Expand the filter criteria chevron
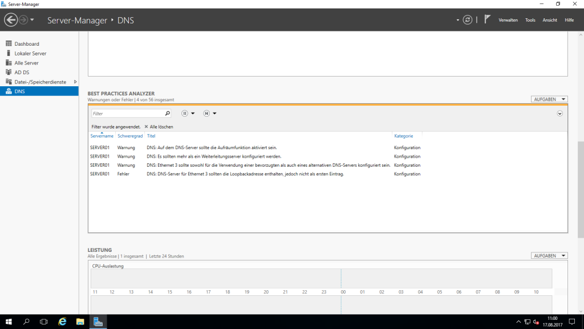The width and height of the screenshot is (584, 329). pos(560,114)
